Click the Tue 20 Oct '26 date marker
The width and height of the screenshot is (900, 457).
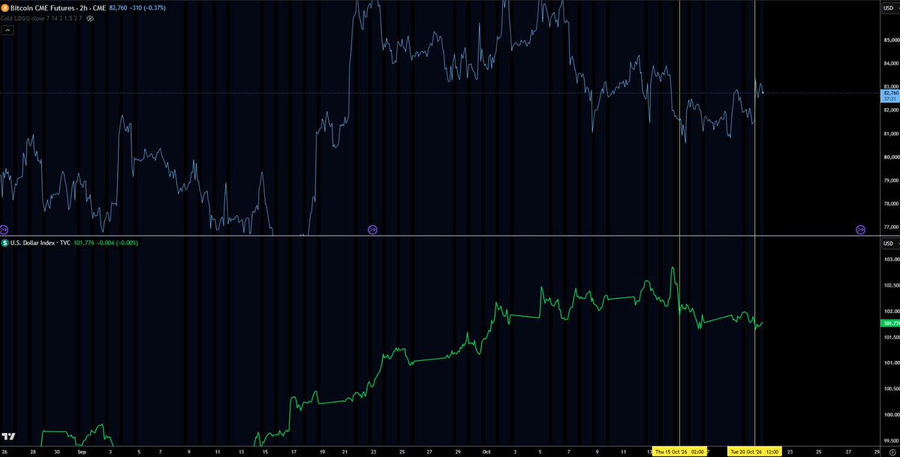754,452
